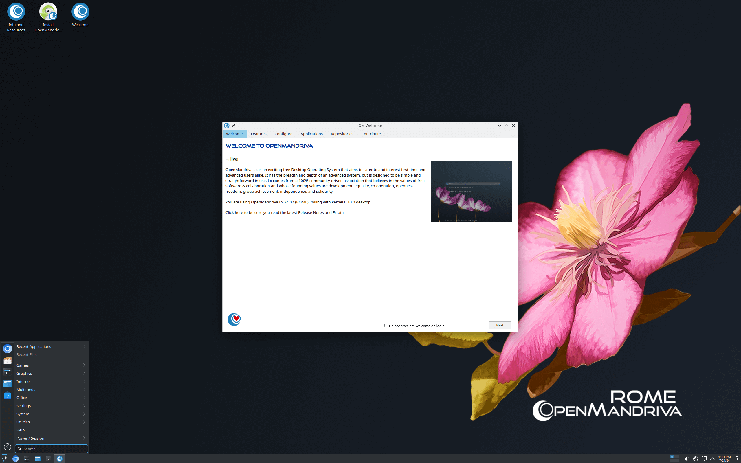
Task: Launch Chromium browser from the taskbar
Action: click(16, 458)
